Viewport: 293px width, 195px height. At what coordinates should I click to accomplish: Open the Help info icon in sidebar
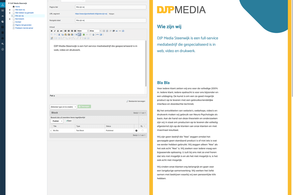(3, 49)
